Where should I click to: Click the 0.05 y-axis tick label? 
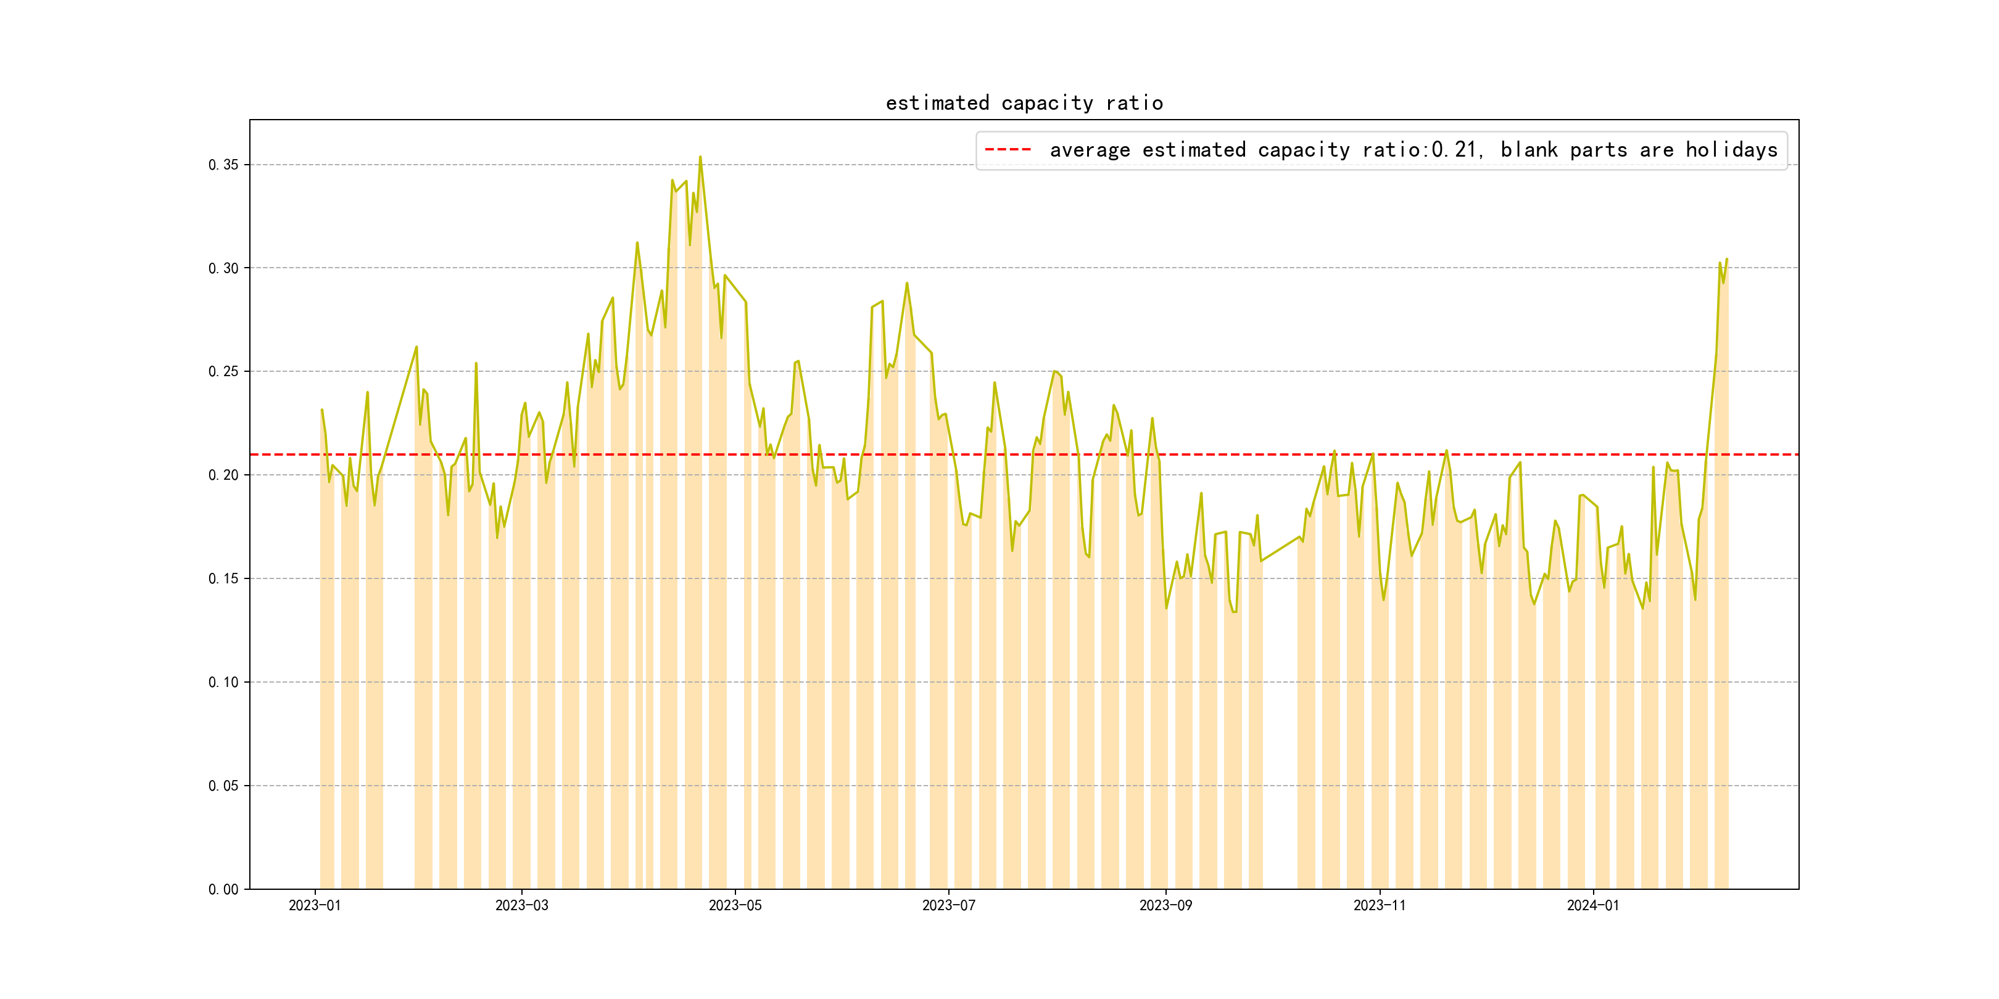(x=223, y=786)
